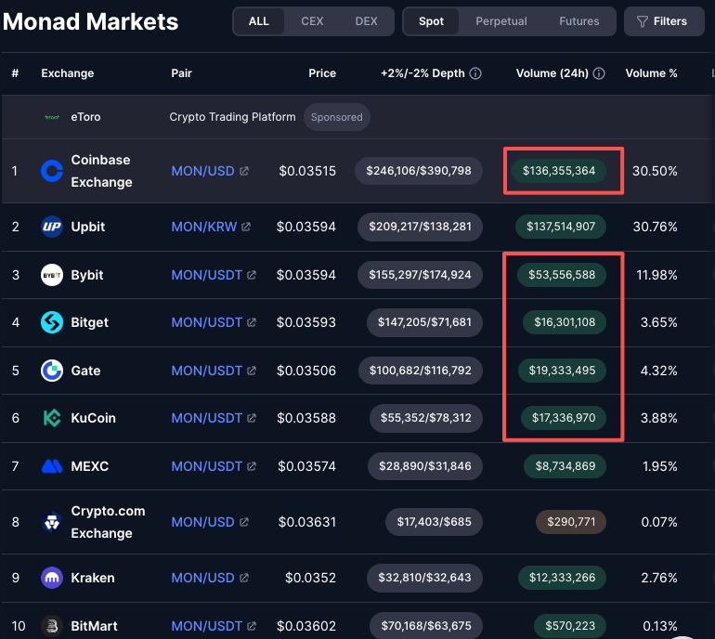The height and width of the screenshot is (639, 715).
Task: Click external link icon in Gate row
Action: (x=252, y=371)
